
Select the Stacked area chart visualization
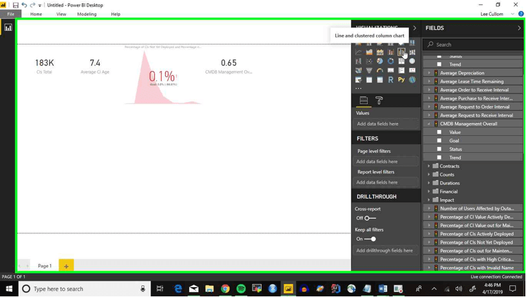click(x=380, y=52)
